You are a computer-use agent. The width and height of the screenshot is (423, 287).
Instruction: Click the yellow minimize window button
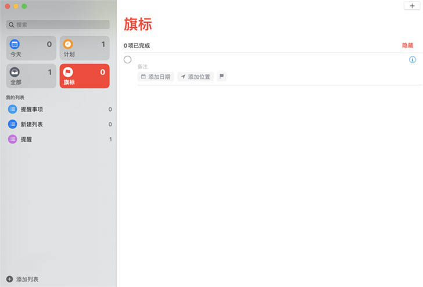tap(16, 6)
